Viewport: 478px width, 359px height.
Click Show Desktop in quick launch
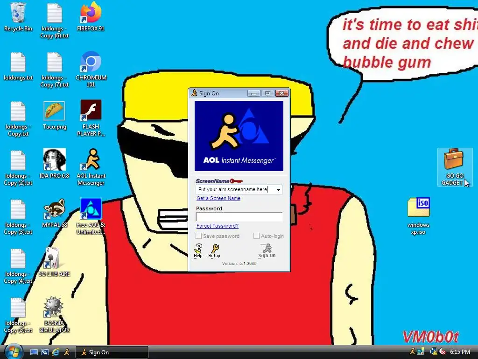pyautogui.click(x=34, y=352)
